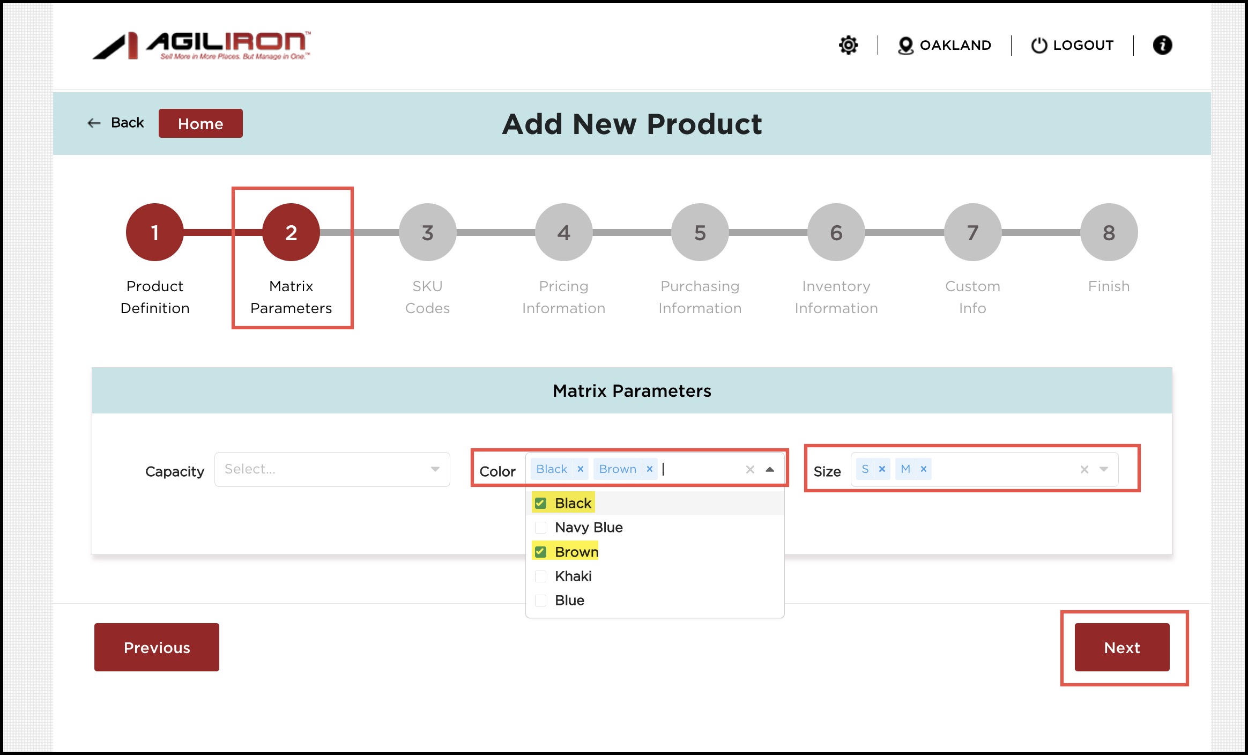
Task: Remove the M size tag
Action: (924, 469)
